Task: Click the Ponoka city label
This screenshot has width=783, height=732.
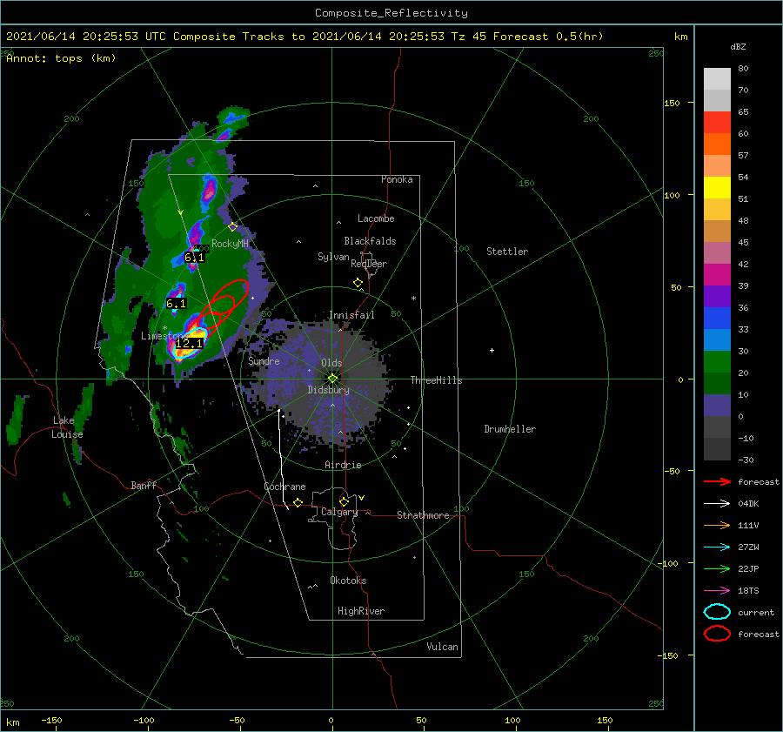Action: point(397,179)
